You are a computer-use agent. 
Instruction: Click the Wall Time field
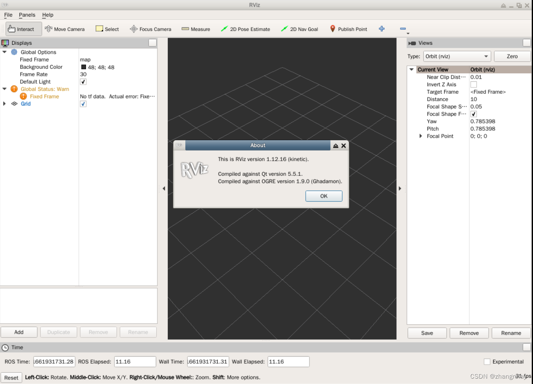(x=208, y=362)
